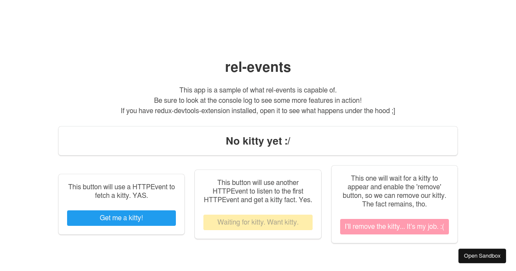The width and height of the screenshot is (516, 271).
Task: Click the yellow disabled fact button
Action: (258, 222)
